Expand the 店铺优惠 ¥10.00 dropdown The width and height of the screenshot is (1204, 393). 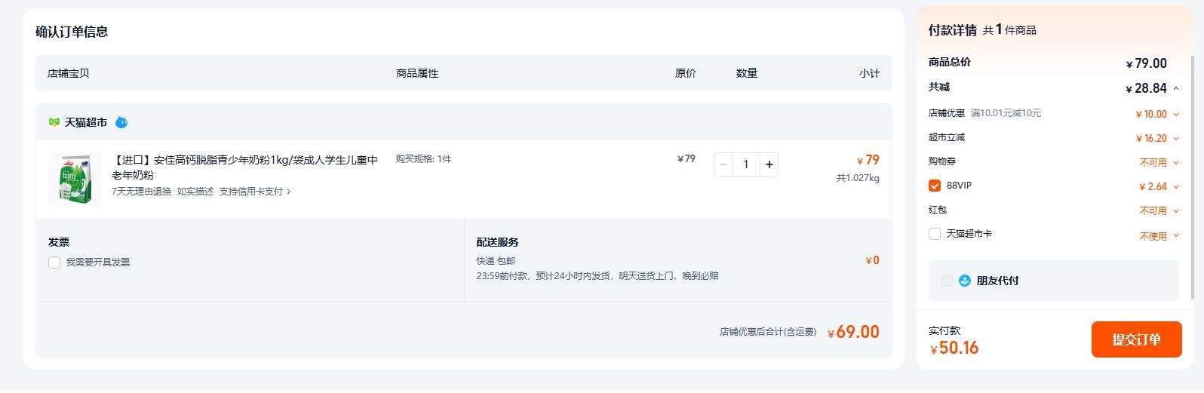[1176, 115]
